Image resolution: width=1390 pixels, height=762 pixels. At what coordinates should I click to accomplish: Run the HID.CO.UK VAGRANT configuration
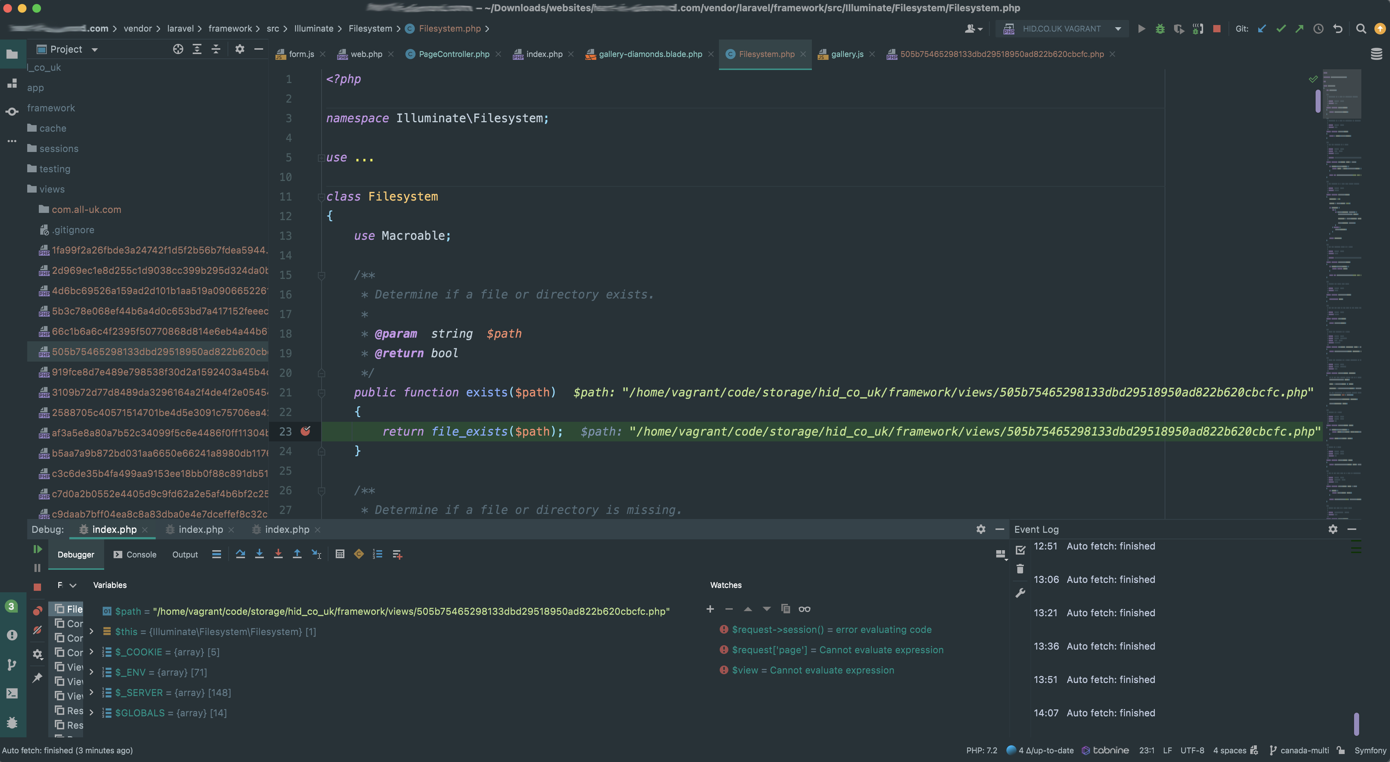[1141, 29]
